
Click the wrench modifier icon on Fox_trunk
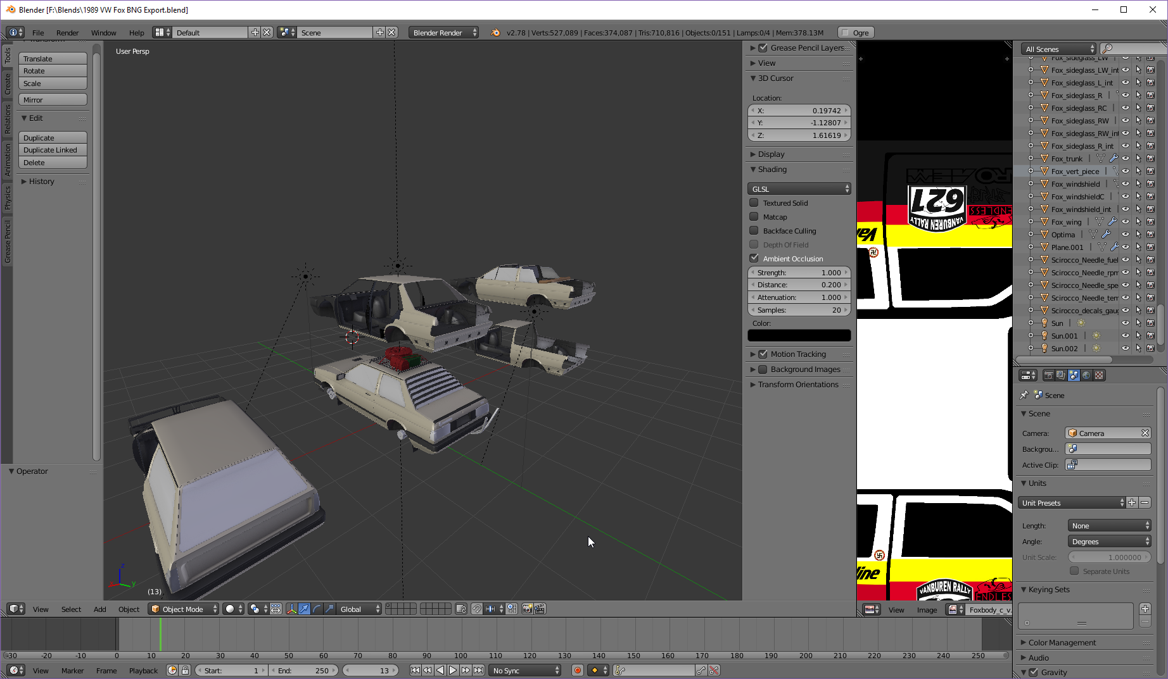[1113, 158]
